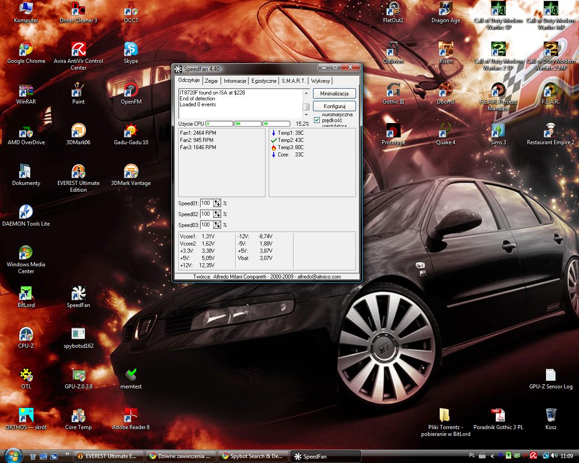Image resolution: width=579 pixels, height=463 pixels.
Task: Open the Windows Start button
Action: pos(13,455)
